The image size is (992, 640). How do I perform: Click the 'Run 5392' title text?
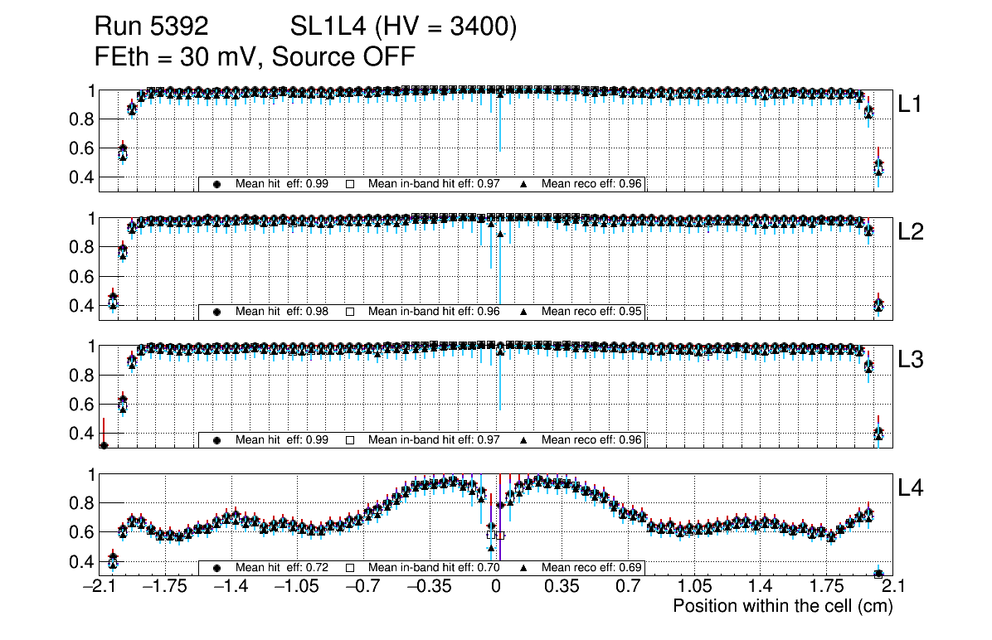coord(150,27)
